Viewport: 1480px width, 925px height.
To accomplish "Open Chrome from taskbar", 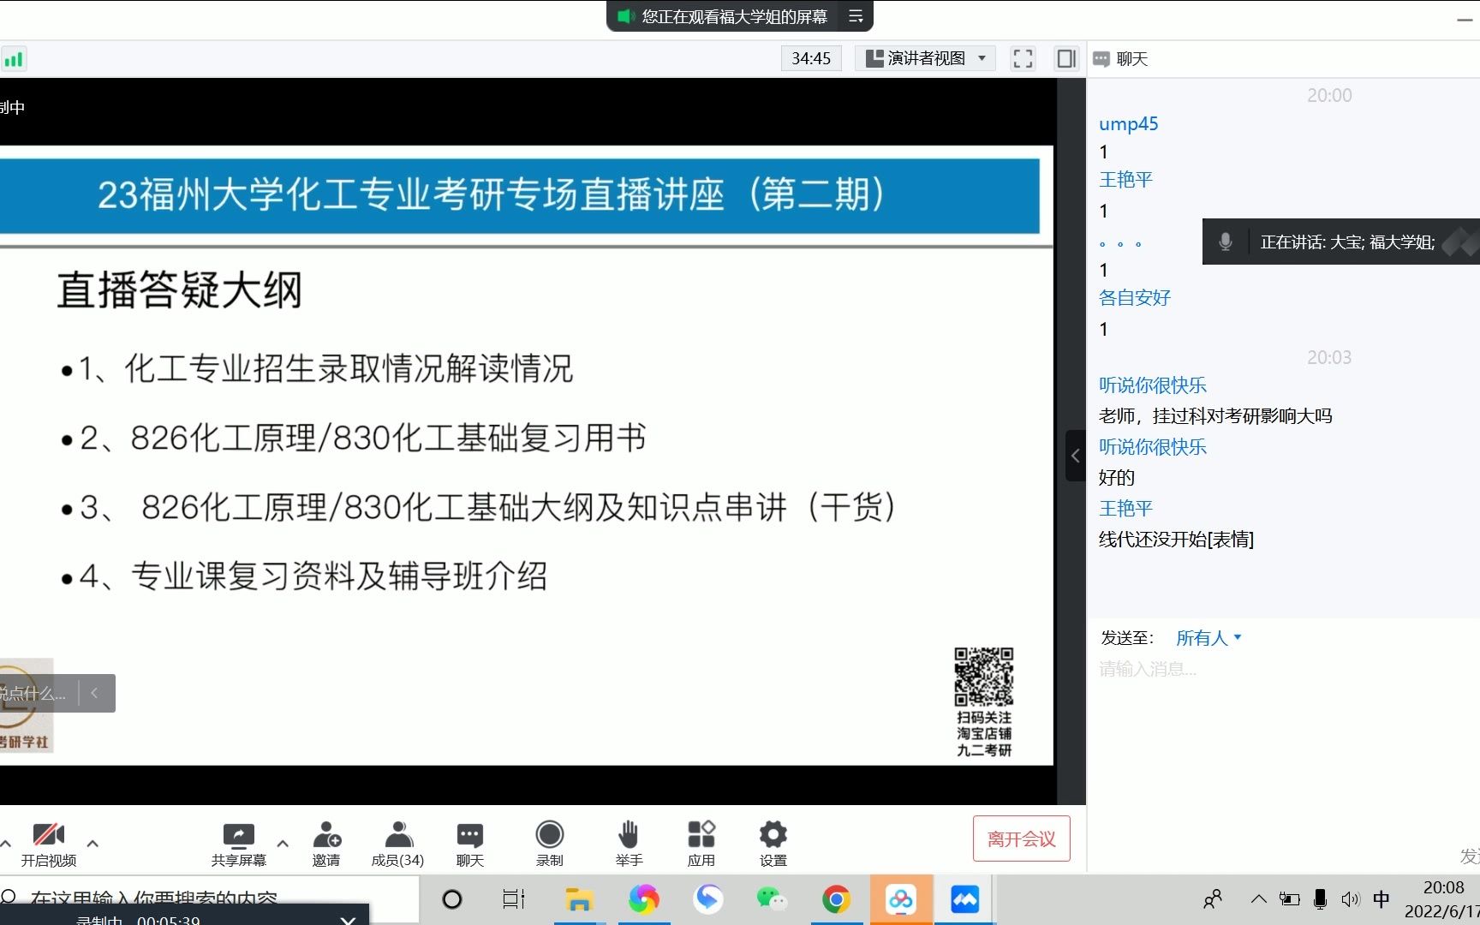I will [x=836, y=899].
